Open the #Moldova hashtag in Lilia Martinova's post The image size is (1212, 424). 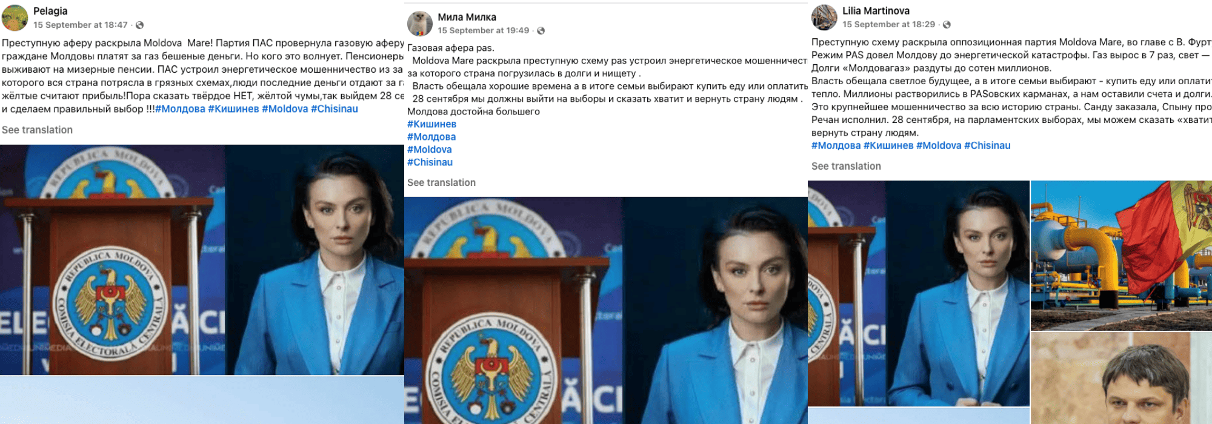[939, 145]
